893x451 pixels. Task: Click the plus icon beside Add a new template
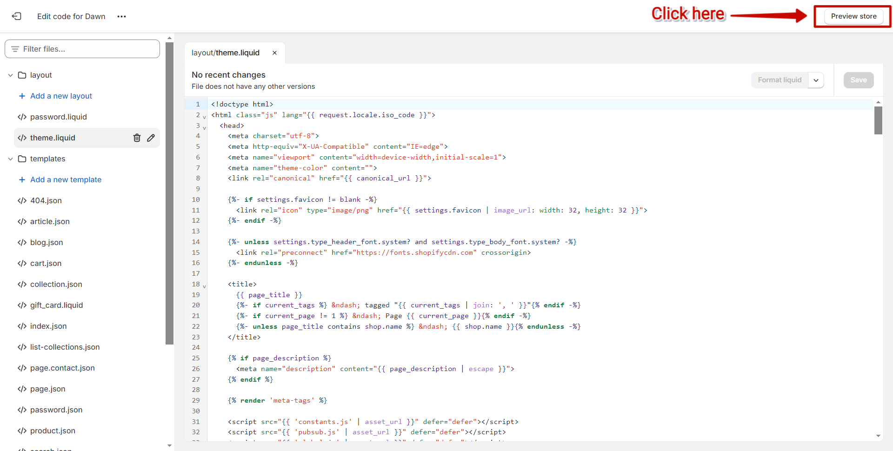point(22,179)
